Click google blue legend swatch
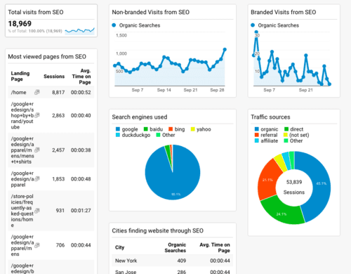The image size is (351, 274). coord(118,129)
